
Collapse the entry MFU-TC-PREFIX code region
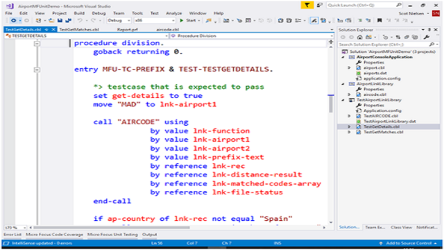tap(37, 69)
